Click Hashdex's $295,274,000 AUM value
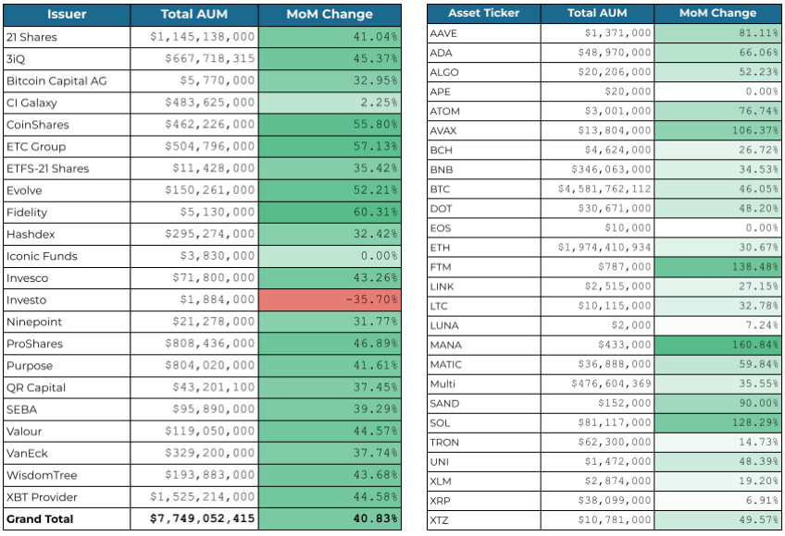The image size is (785, 536). (x=194, y=234)
